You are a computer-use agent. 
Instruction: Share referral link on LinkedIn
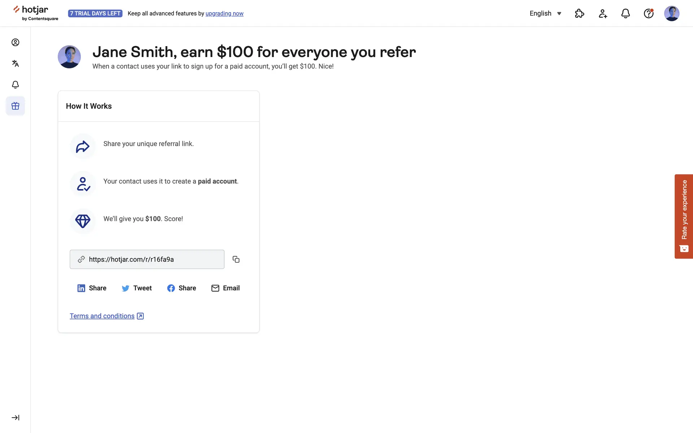92,288
